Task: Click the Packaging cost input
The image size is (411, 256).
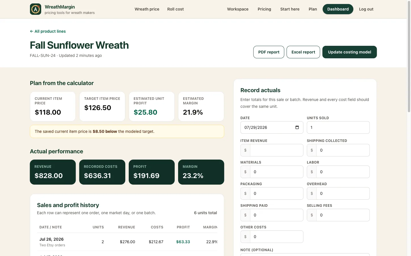Action: 277,193
